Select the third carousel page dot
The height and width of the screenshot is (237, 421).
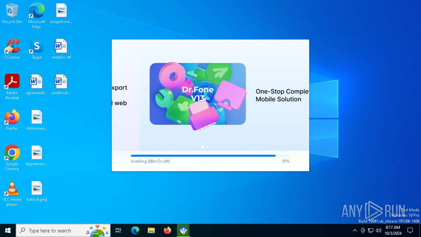coord(213,147)
